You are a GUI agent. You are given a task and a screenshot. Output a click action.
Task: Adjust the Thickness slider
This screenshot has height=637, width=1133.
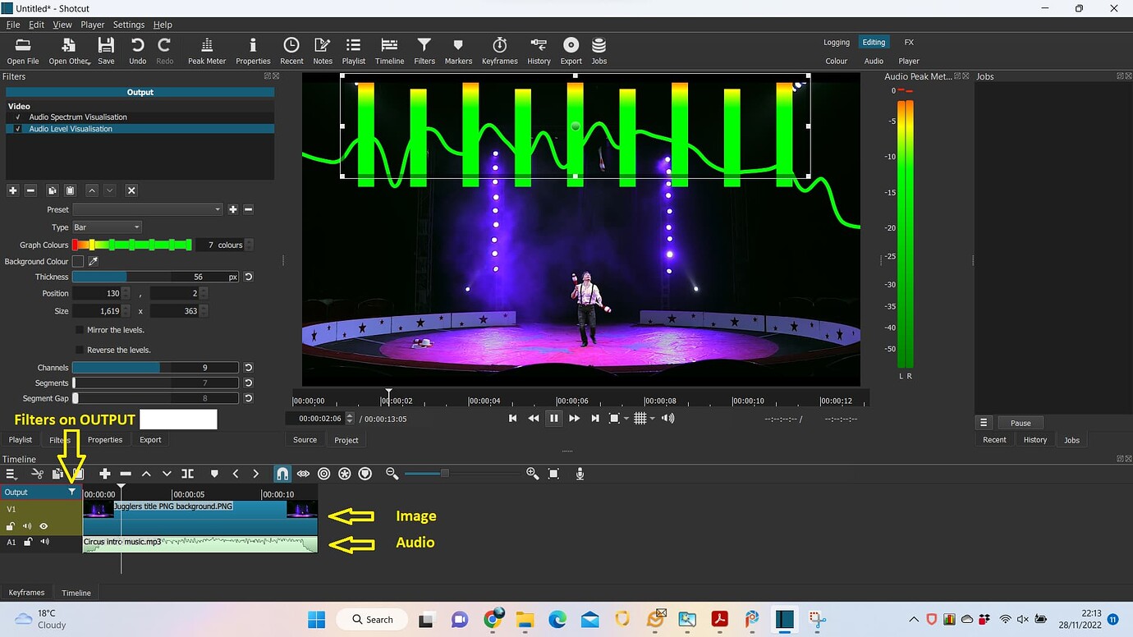[x=156, y=277]
